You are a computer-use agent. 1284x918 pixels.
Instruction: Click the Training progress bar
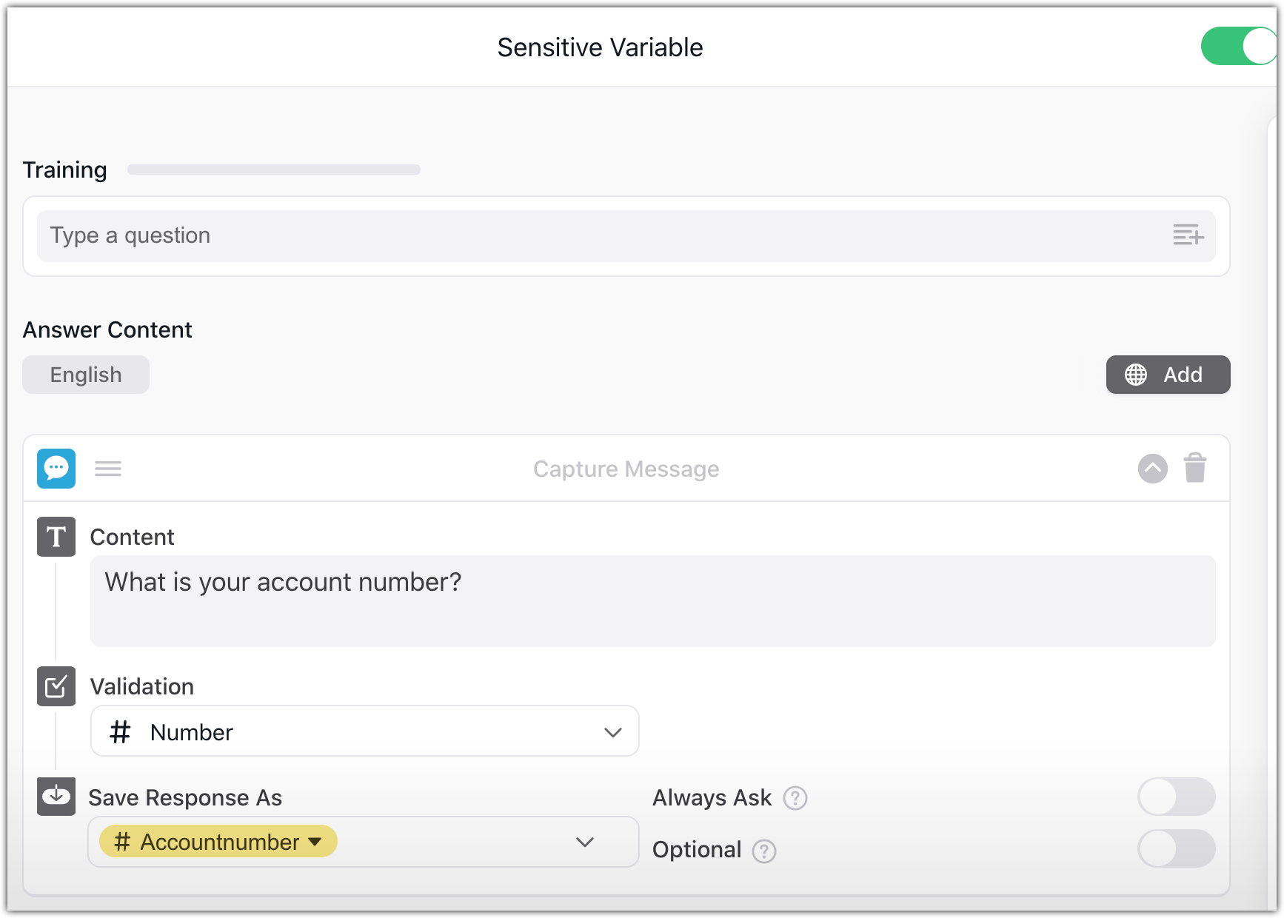click(x=273, y=170)
